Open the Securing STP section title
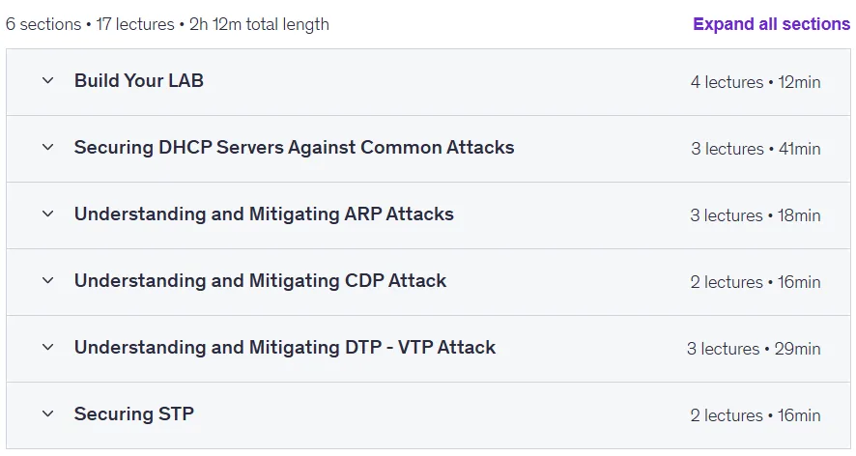 tap(133, 413)
